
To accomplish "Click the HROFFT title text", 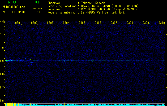I will (16, 2).
